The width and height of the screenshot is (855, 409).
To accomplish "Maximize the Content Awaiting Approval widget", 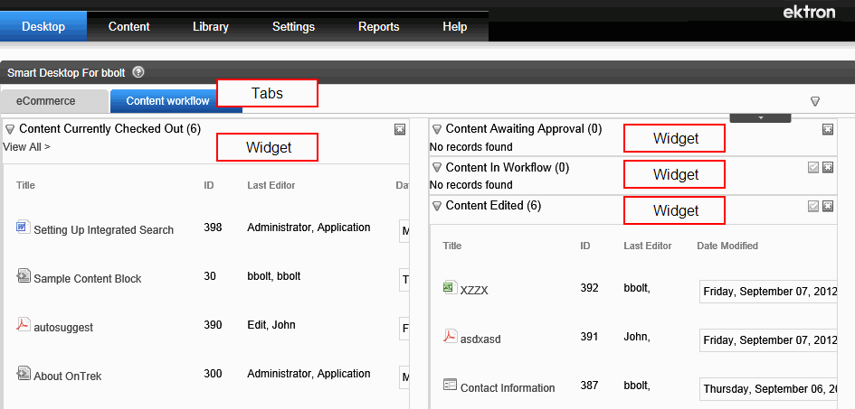I will pos(828,129).
